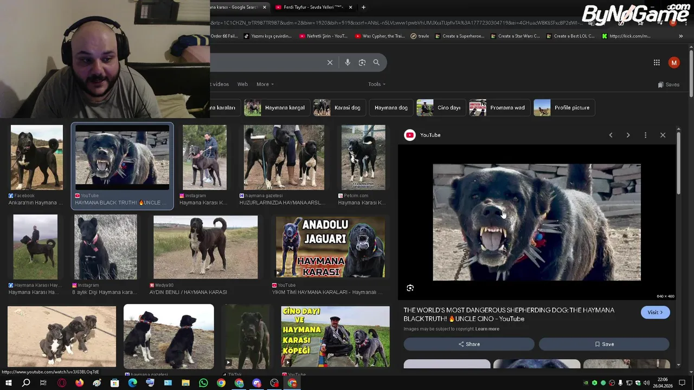Click the magnifier search icon in search box
This screenshot has width=694, height=390.
click(376, 62)
